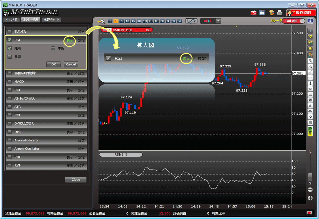Open the technical indicator wave icon
319x219 pixels.
tap(191, 21)
